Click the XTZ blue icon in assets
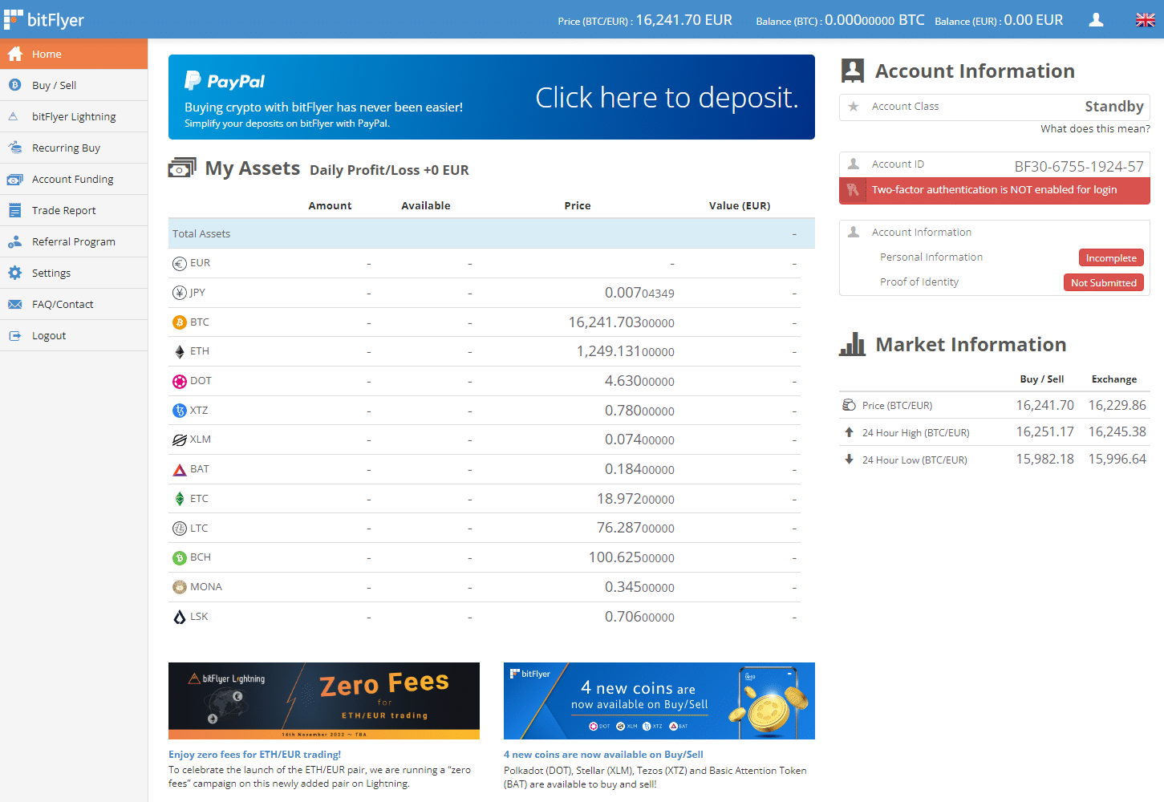 pyautogui.click(x=180, y=411)
